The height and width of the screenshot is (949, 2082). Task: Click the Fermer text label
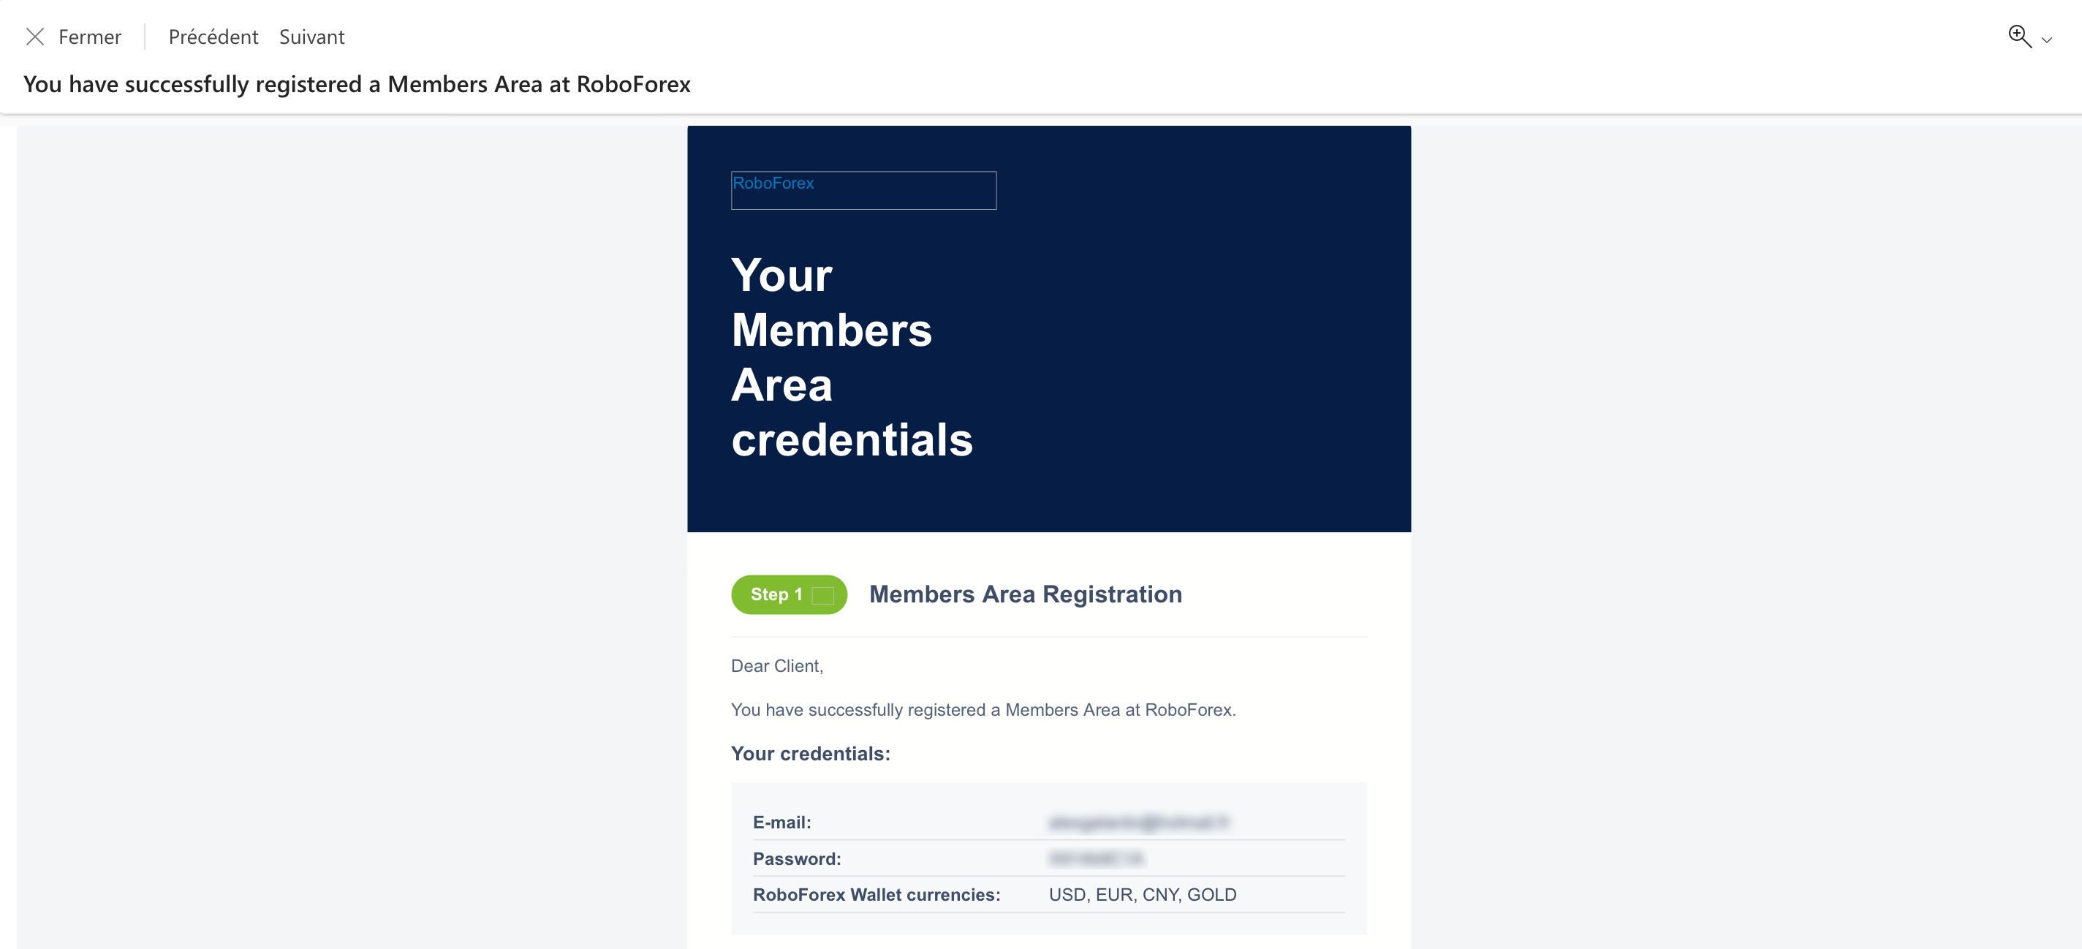(90, 37)
